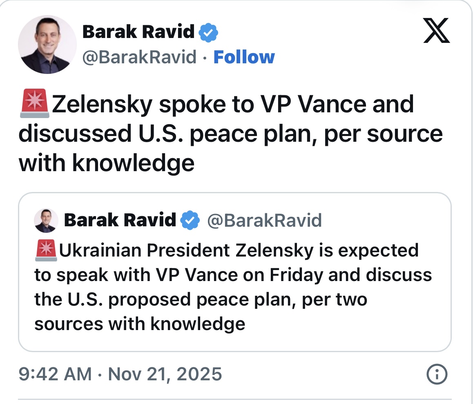Screen dimensions: 473x404
Task: Click the 'with knowledge' last line of the main tweet
Action: coord(107,163)
